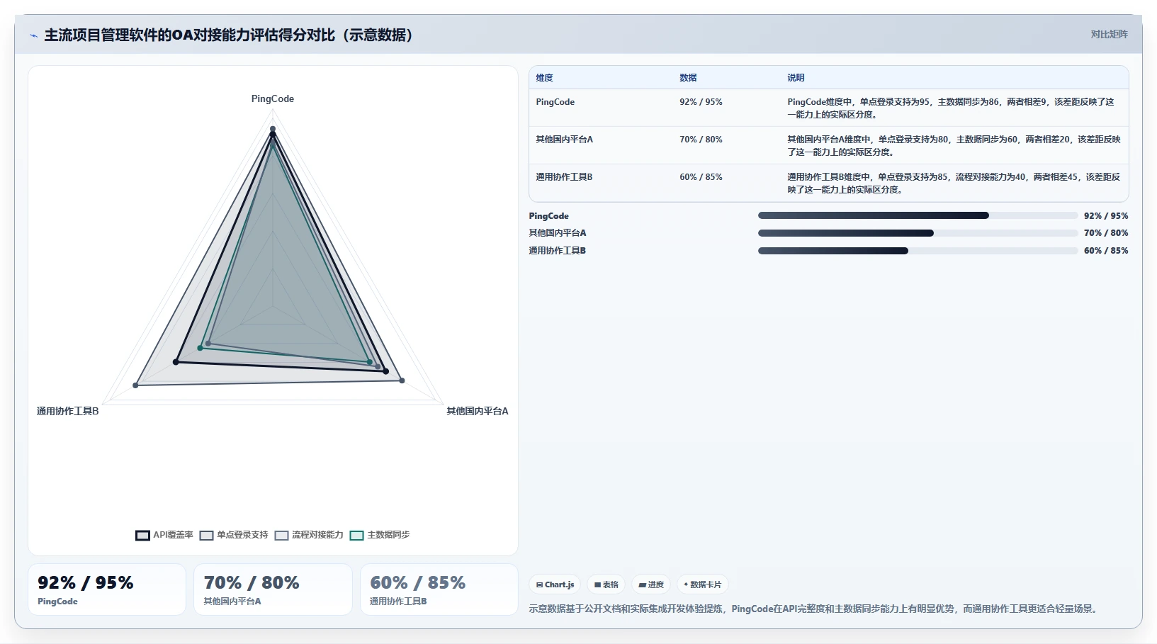Click the 数据卡片 tag chip
Image resolution: width=1157 pixels, height=644 pixels.
(x=703, y=584)
